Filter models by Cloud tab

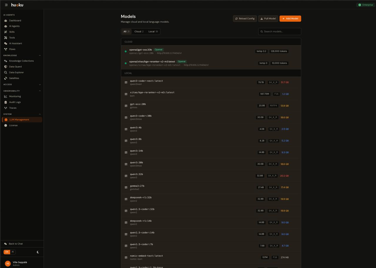point(139,31)
